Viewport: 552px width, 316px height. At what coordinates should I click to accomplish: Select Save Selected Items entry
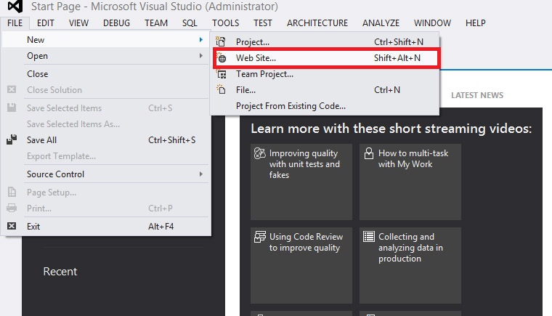click(x=105, y=108)
